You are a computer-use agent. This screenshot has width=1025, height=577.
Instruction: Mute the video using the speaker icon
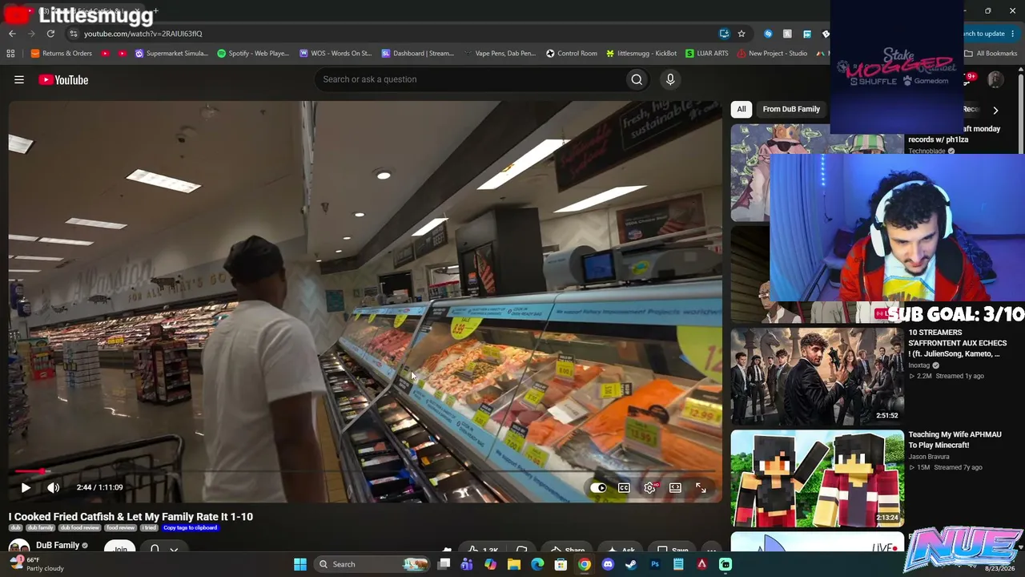53,487
